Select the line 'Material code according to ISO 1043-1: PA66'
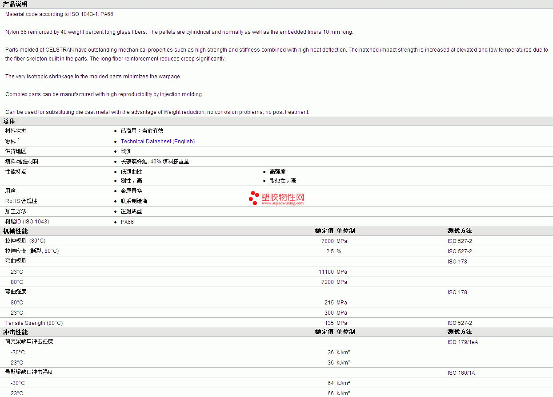Viewport: 553px width, 397px height. tap(59, 14)
